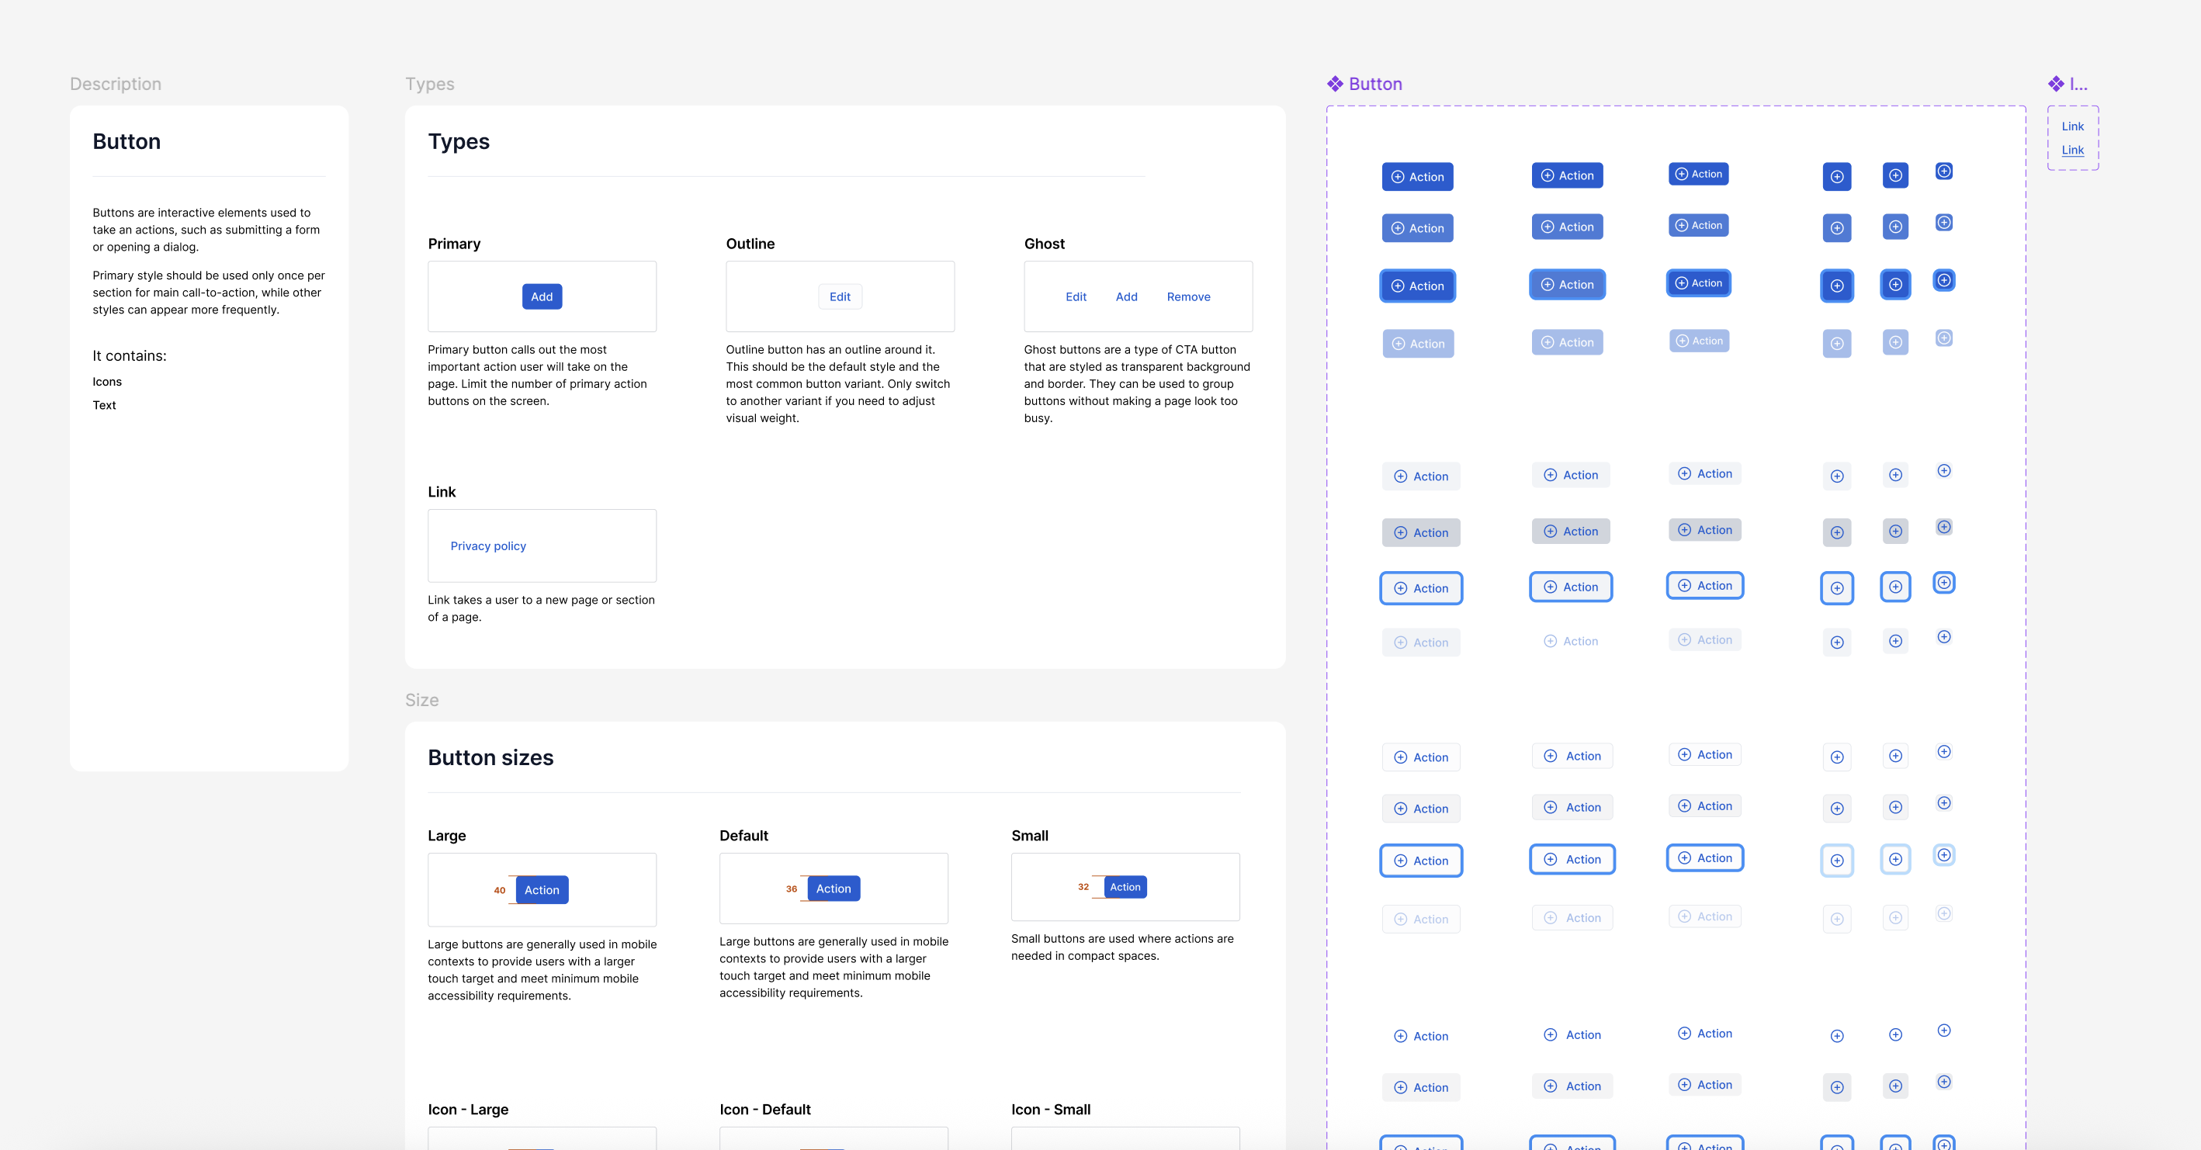2201x1150 pixels.
Task: Click the blue Add primary button
Action: [542, 296]
